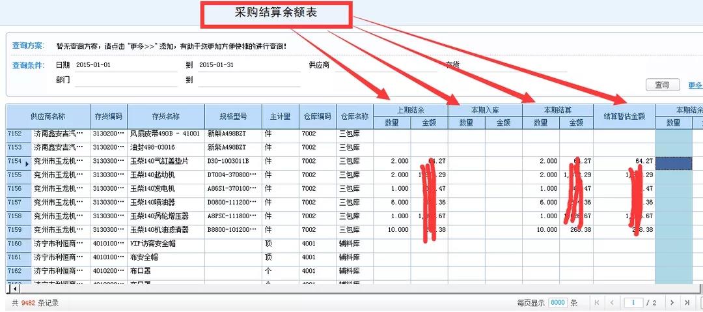Click the scroll-left arrow of the table scrollbar
This screenshot has width=703, height=312.
coord(15,288)
